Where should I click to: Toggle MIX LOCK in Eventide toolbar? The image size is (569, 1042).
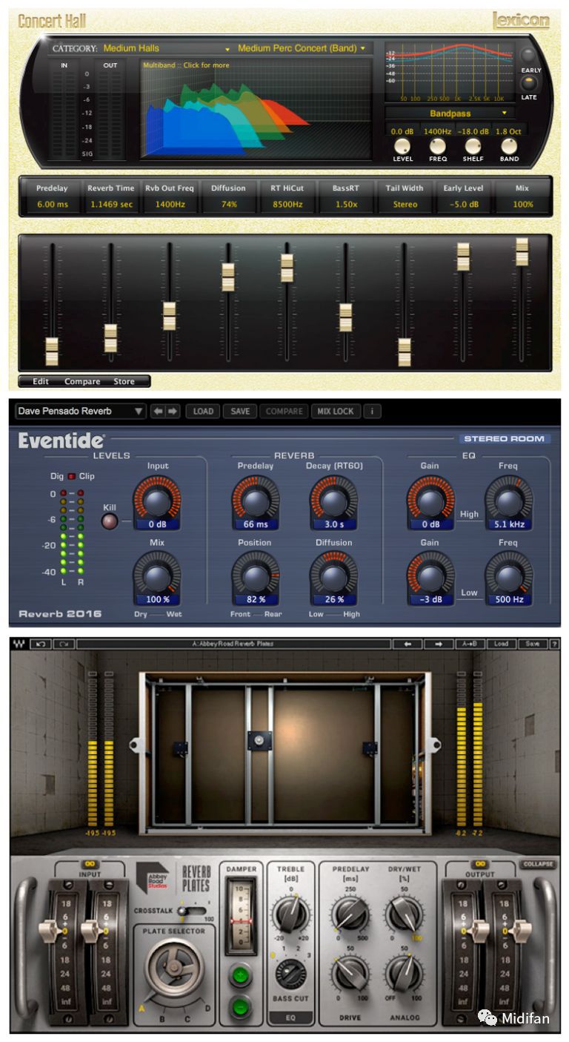[x=336, y=411]
